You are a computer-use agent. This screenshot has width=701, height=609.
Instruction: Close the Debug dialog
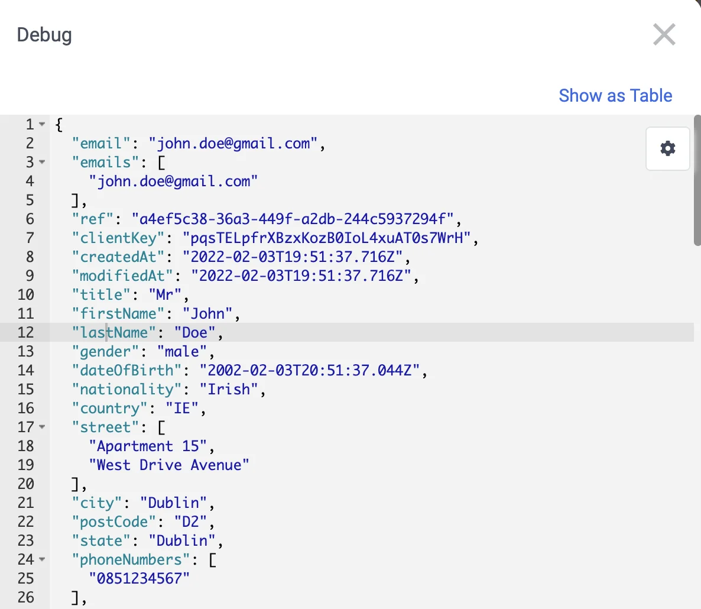coord(664,35)
